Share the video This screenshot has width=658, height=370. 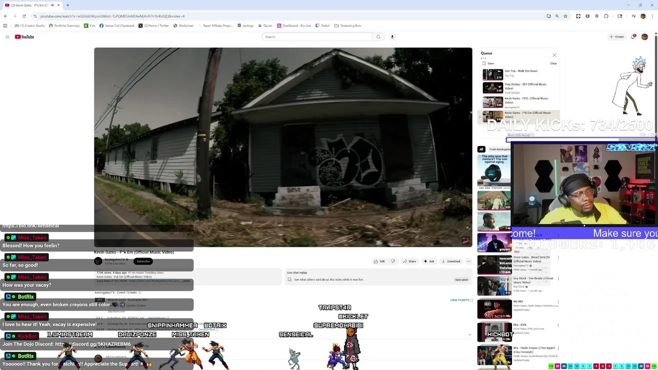409,261
